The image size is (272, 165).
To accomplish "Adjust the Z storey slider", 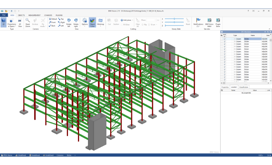I will (174, 25).
